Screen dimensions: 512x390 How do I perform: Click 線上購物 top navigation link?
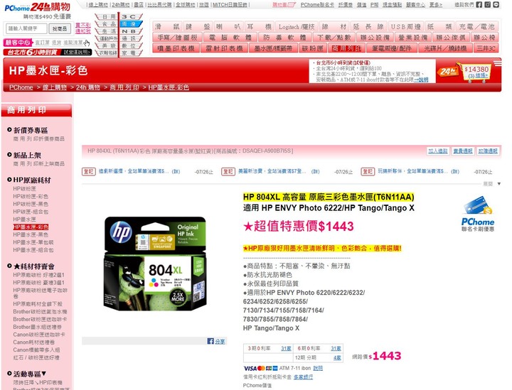coord(98,5)
